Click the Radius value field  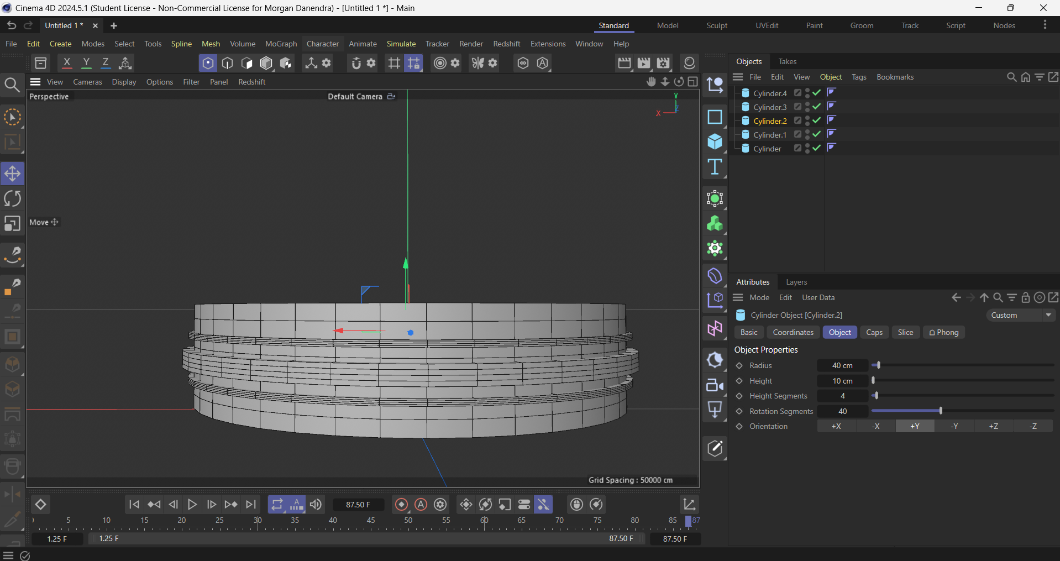coord(842,365)
